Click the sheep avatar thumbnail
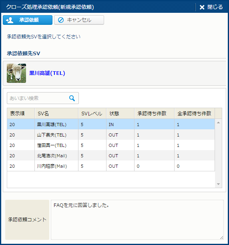The height and width of the screenshot is (245, 229). (16, 73)
